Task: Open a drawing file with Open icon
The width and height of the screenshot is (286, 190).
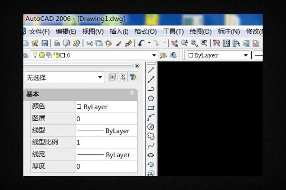Action: click(x=35, y=43)
